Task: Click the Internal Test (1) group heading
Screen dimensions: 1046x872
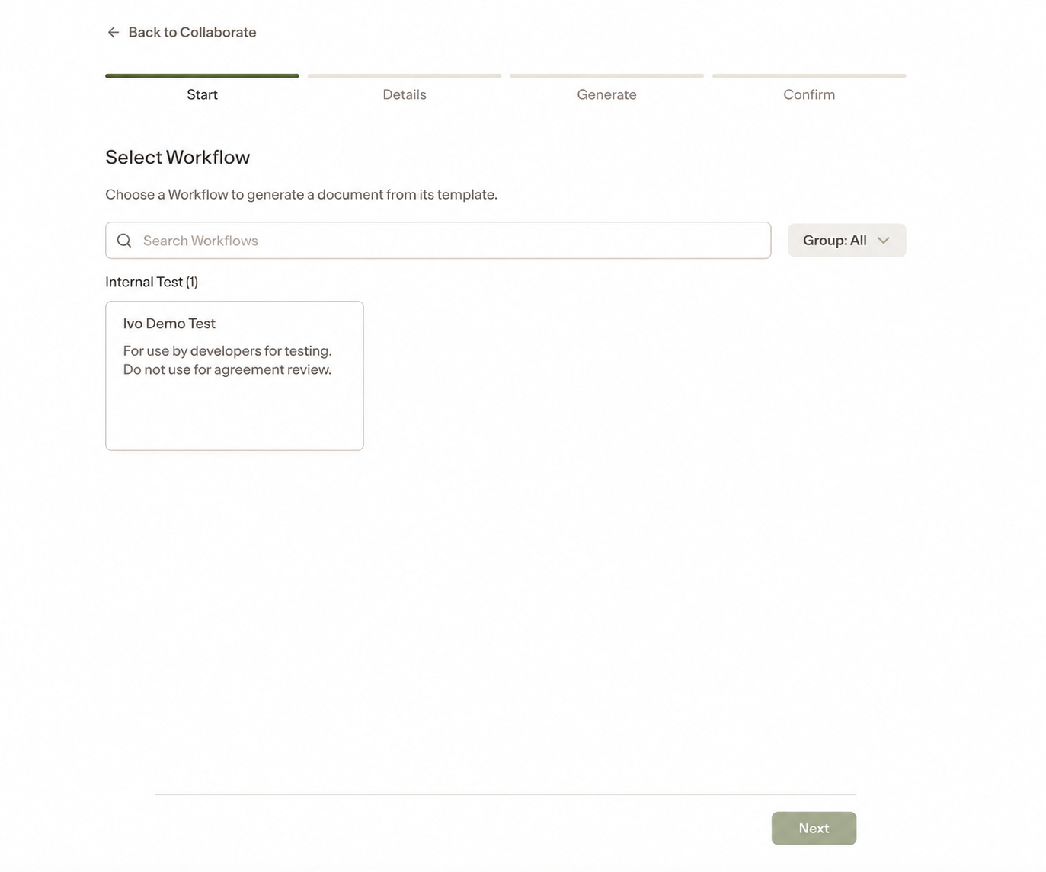Action: 152,282
